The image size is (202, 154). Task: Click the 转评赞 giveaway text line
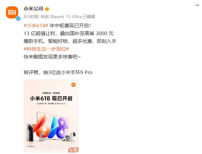pos(58,72)
